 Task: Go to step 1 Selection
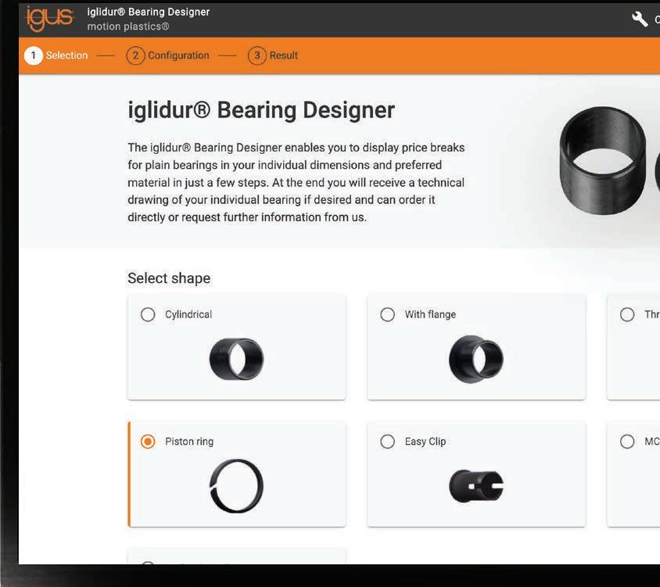[x=56, y=55]
